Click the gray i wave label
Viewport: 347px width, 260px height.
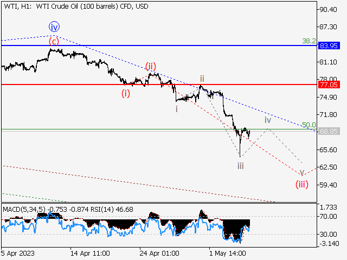(x=176, y=109)
